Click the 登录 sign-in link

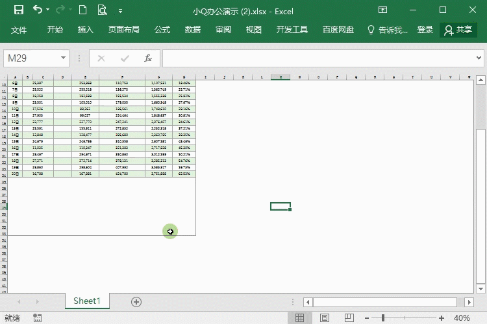[x=425, y=30]
